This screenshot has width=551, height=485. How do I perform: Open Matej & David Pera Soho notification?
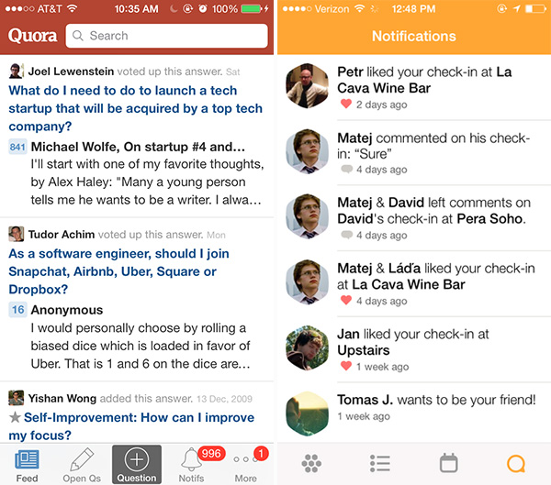pyautogui.click(x=414, y=217)
